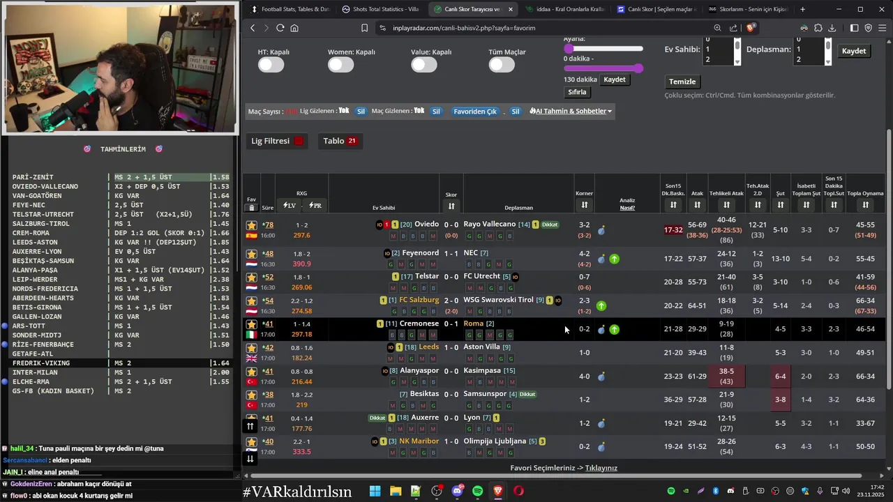Toggle the Women: Kapalı switch

click(340, 65)
